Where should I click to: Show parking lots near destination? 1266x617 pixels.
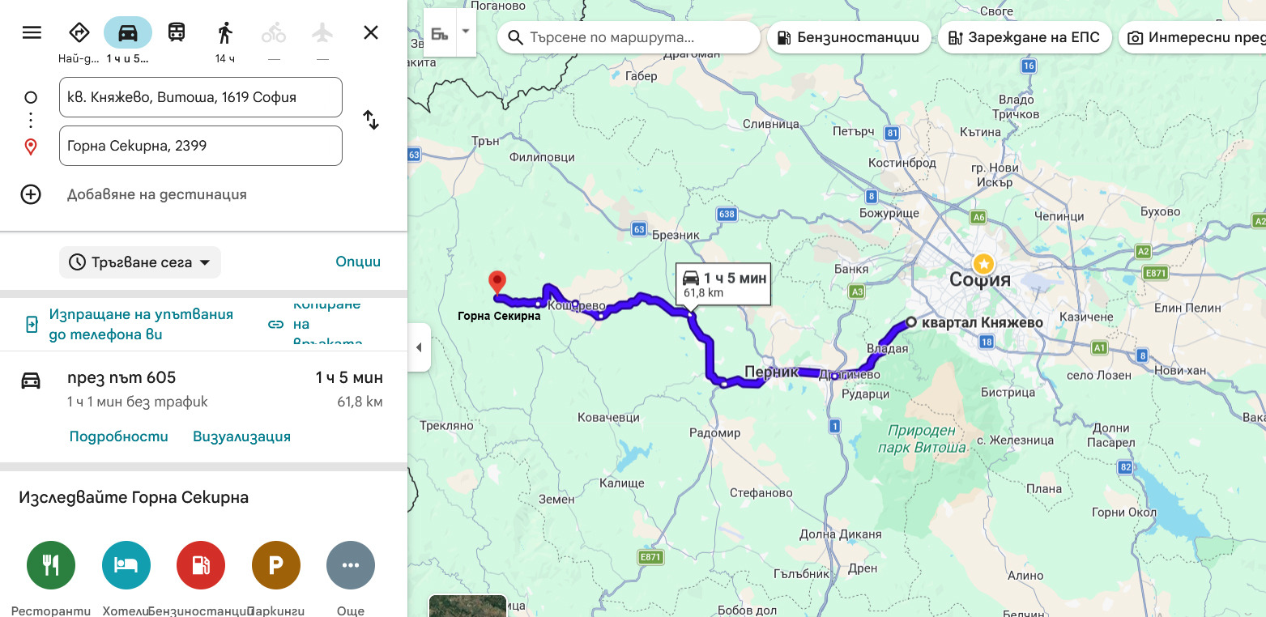276,565
